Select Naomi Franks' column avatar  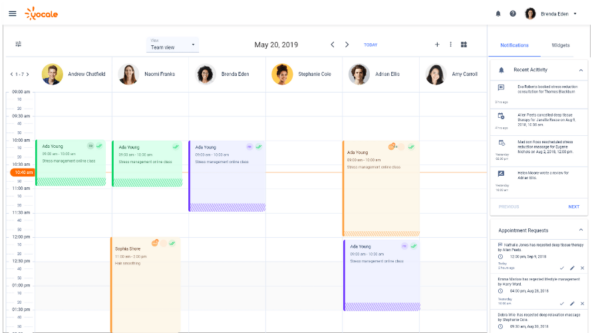[x=129, y=74]
